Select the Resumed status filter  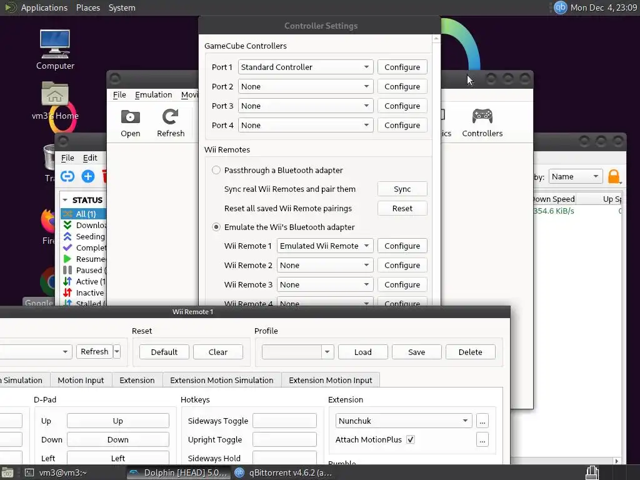pos(84,259)
